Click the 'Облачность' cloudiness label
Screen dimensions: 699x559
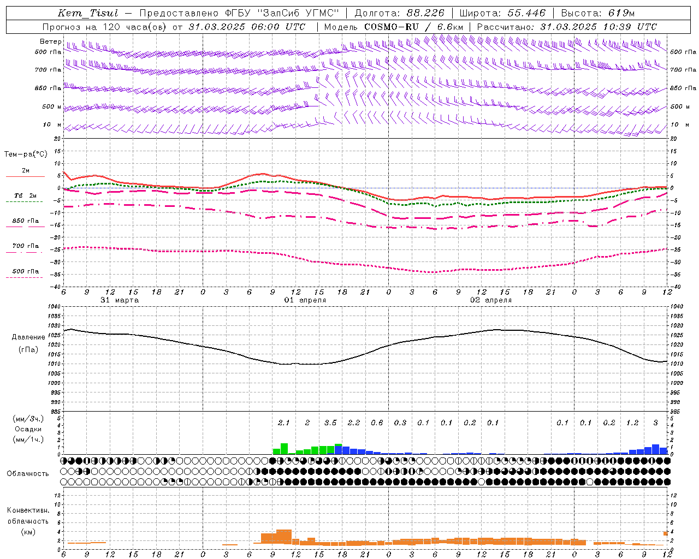pyautogui.click(x=28, y=473)
